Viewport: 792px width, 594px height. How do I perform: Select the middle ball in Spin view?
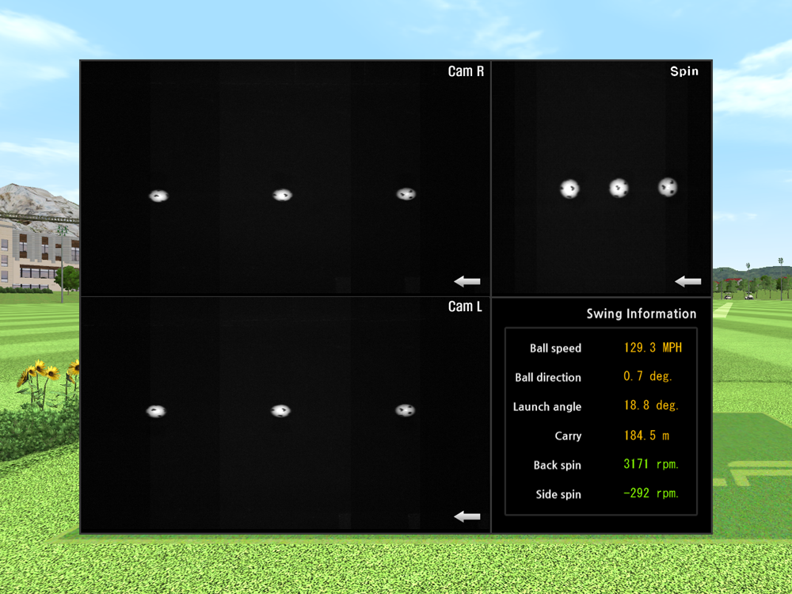619,188
